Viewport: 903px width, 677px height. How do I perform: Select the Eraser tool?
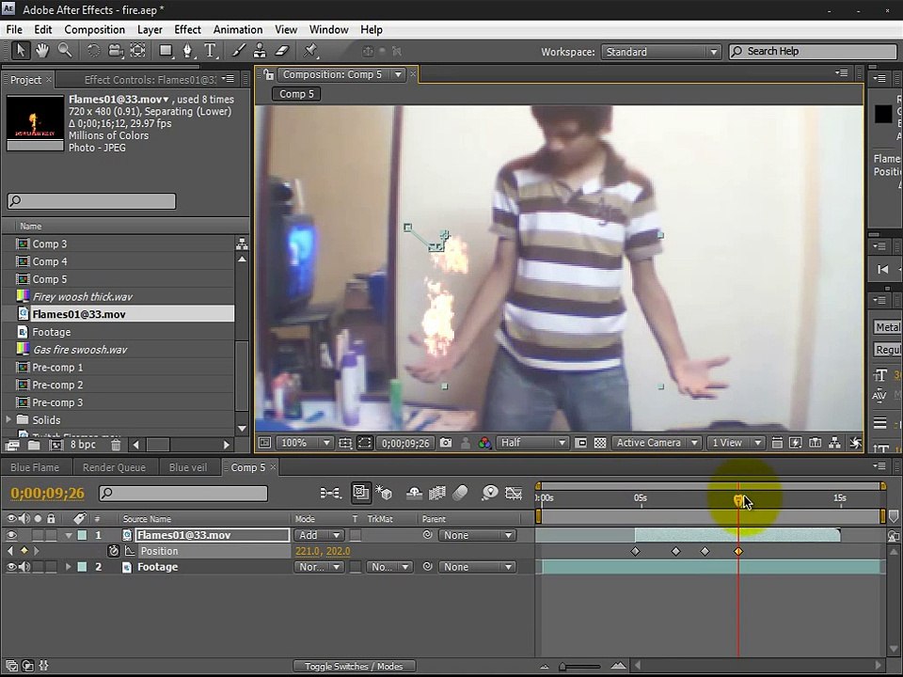[281, 51]
